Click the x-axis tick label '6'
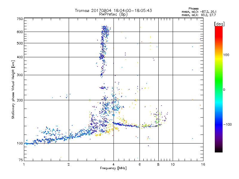This screenshot has width=239, height=179. (140, 164)
